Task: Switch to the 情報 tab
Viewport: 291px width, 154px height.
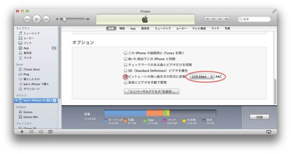Action: [122, 28]
